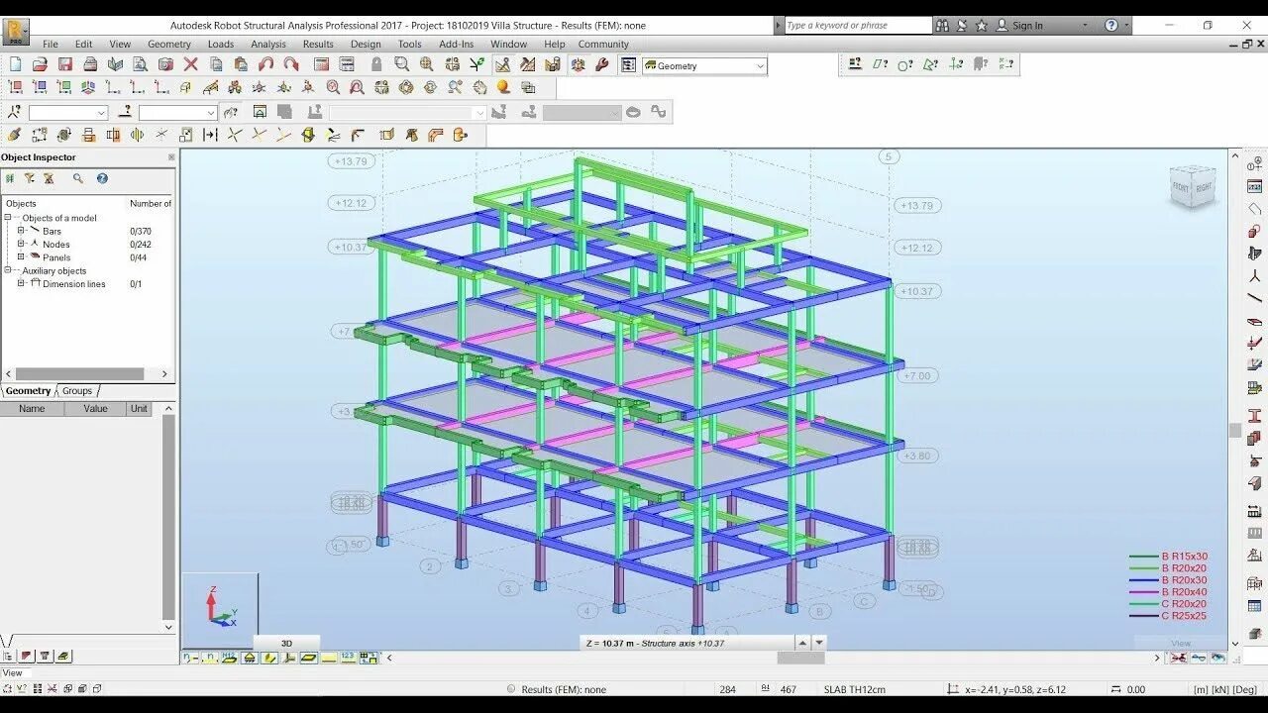Open help via Object Inspector question mark icon
The image size is (1268, 713).
click(102, 178)
